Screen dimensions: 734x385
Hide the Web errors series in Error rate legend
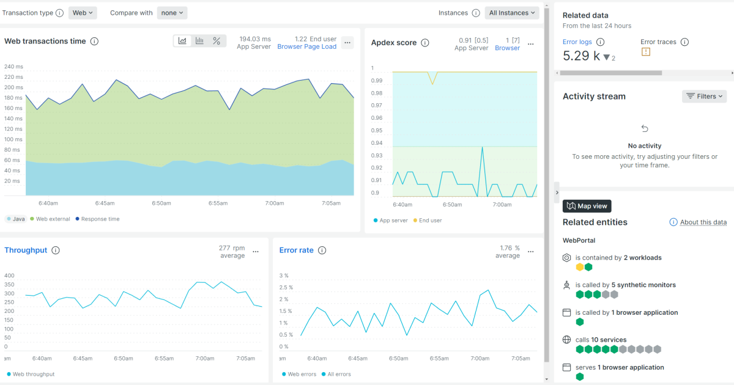tap(298, 373)
